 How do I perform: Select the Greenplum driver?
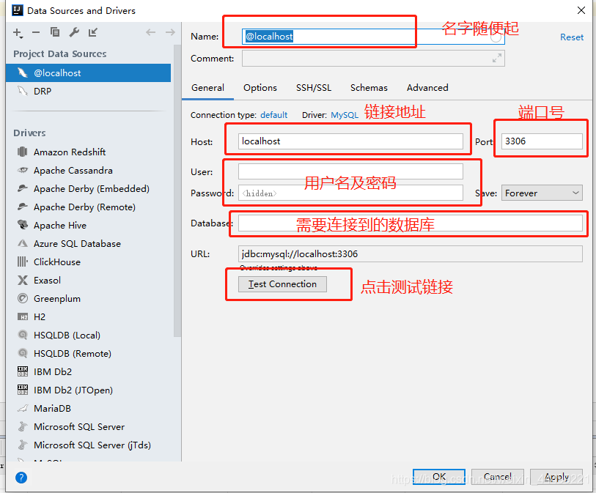57,299
